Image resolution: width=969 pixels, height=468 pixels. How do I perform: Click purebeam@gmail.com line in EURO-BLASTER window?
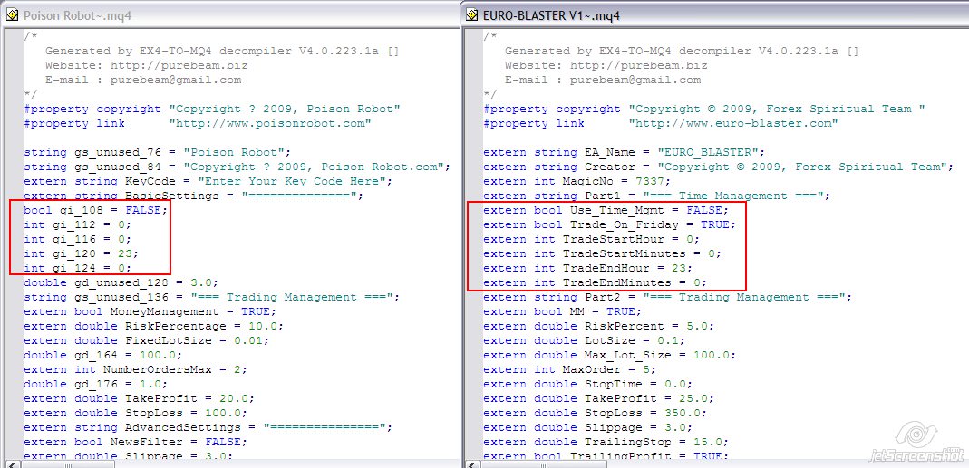(x=603, y=80)
